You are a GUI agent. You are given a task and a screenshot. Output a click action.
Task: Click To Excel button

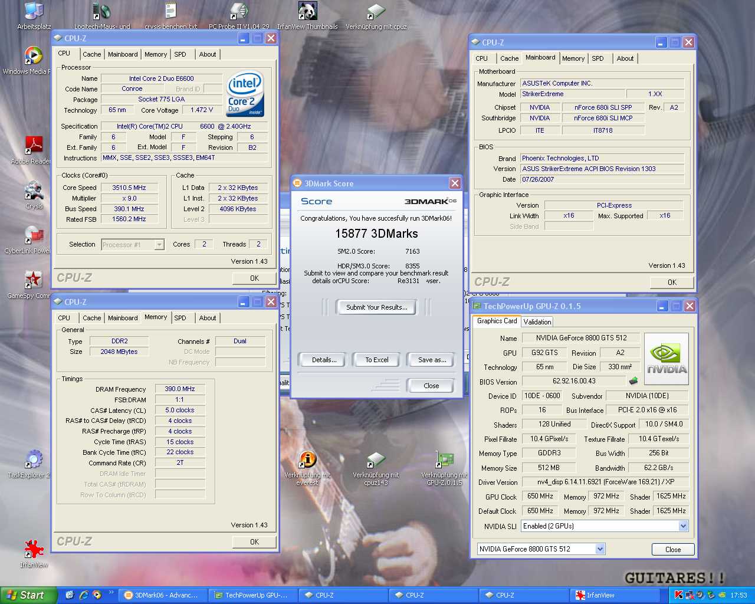376,360
